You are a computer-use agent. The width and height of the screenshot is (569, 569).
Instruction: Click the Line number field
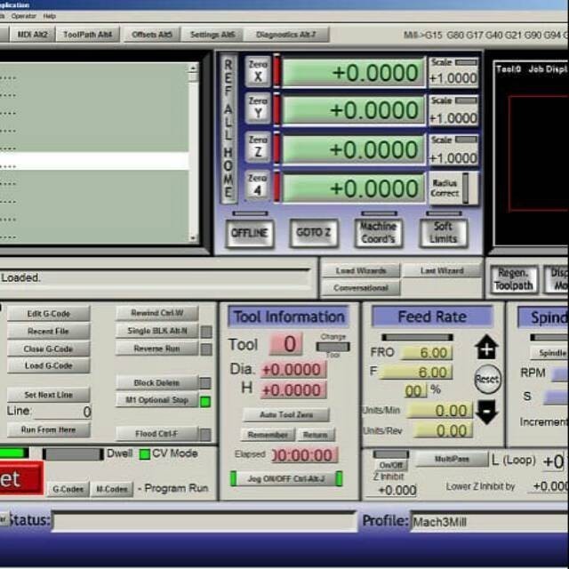pyautogui.click(x=63, y=412)
